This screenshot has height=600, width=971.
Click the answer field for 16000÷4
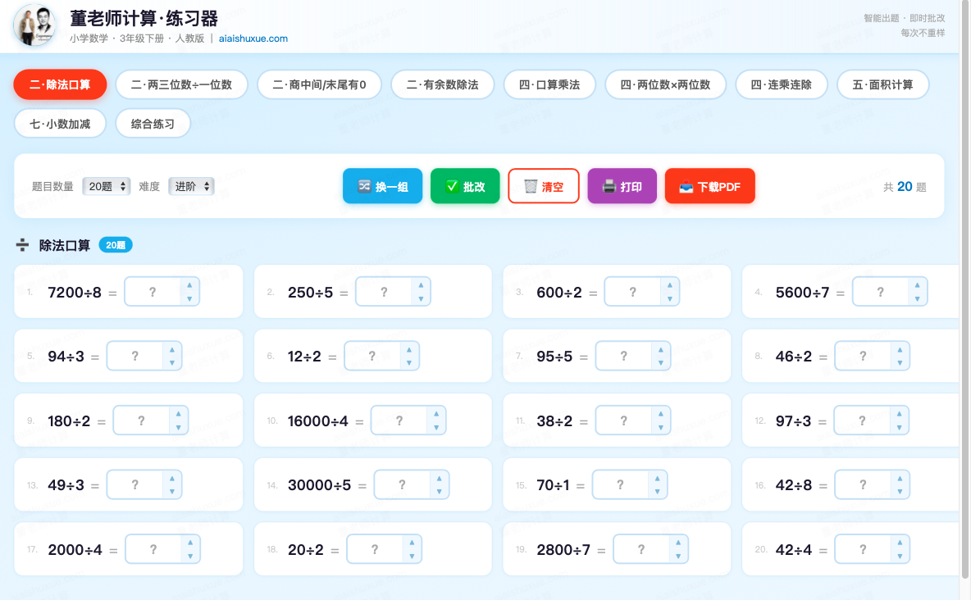(x=399, y=420)
